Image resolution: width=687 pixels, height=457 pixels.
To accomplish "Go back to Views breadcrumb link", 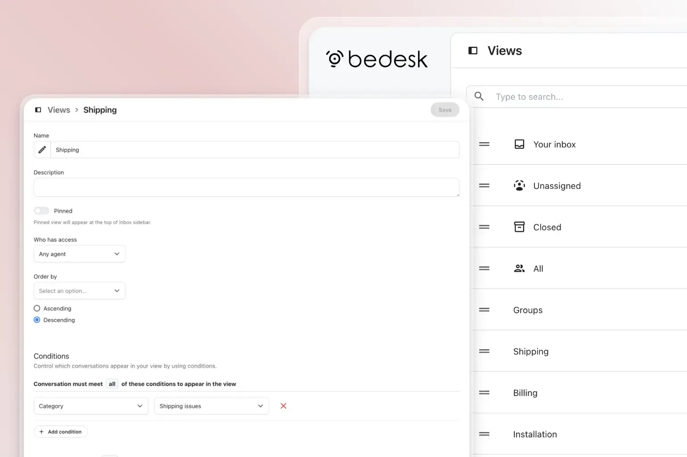I will (59, 110).
